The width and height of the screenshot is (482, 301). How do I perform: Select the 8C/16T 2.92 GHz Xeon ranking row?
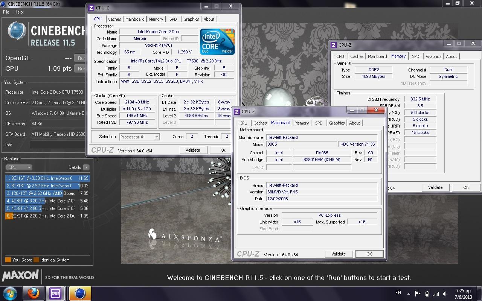click(x=47, y=186)
